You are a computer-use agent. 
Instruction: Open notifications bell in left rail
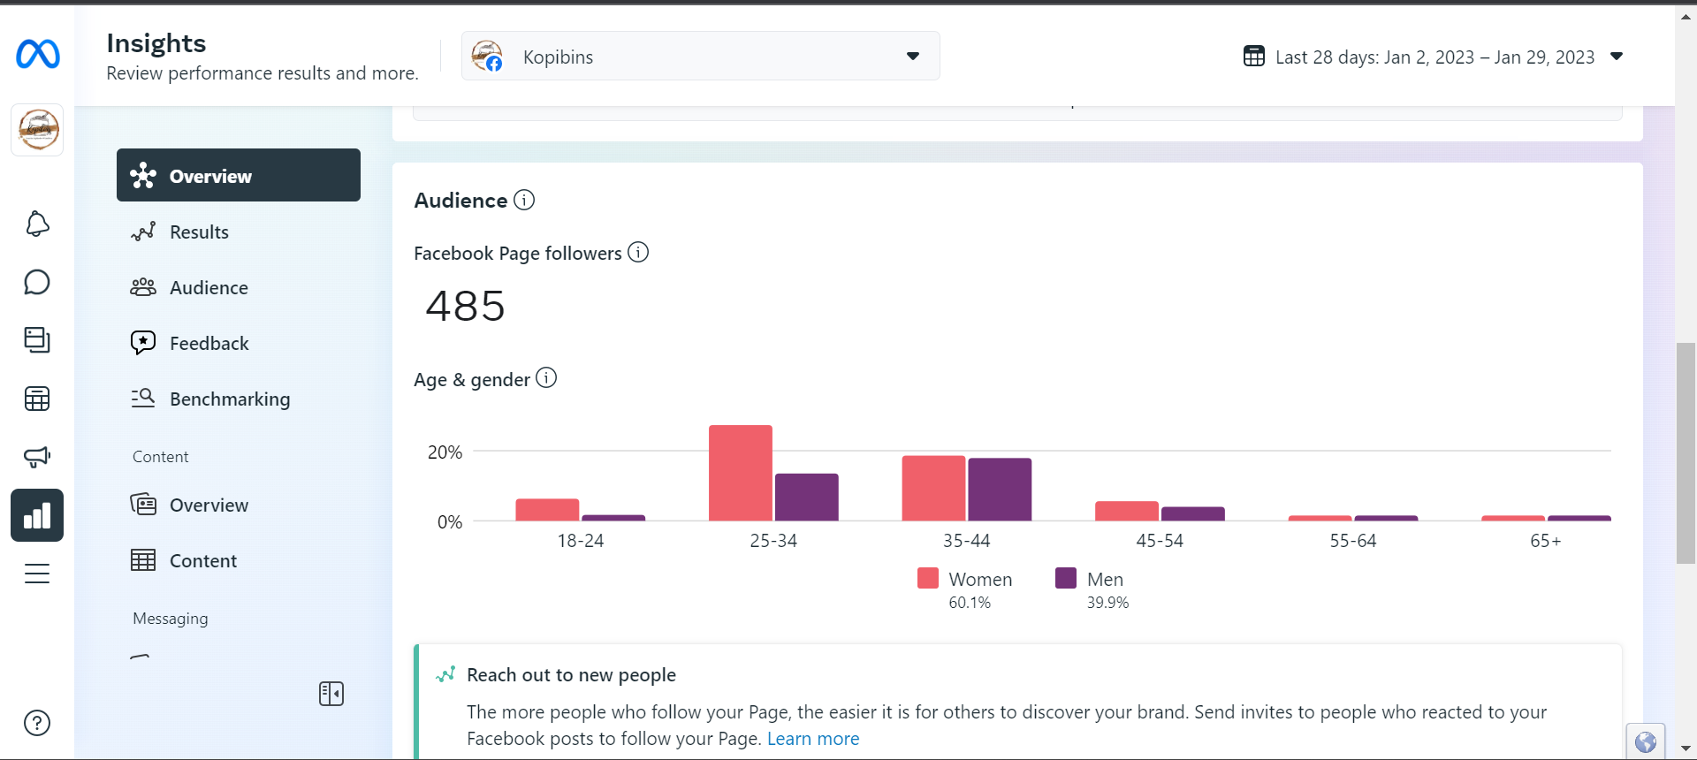[x=37, y=224]
